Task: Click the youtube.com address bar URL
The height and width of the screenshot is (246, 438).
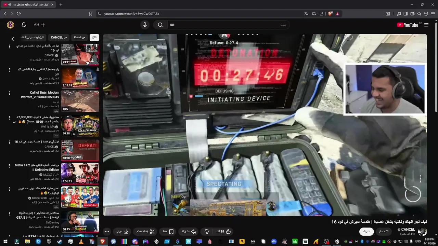Action: pos(132,14)
